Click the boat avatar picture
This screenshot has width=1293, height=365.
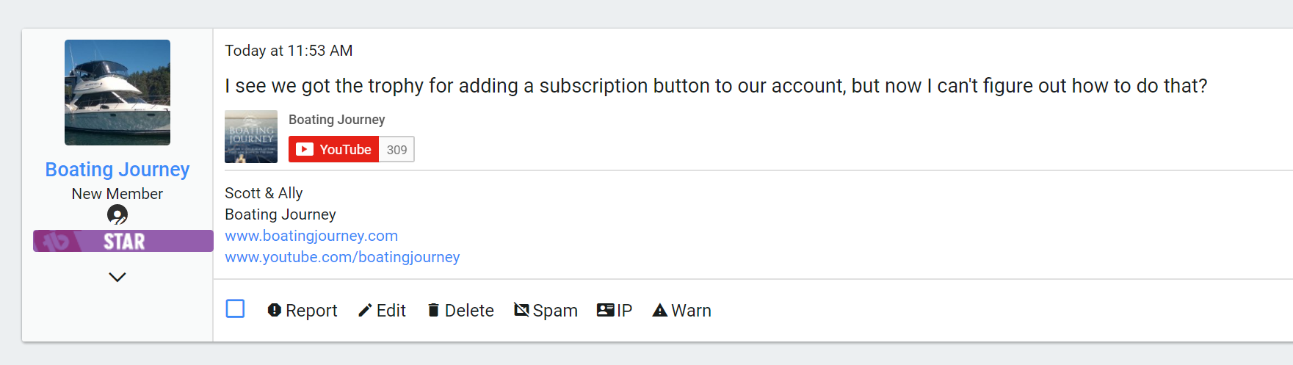tap(117, 93)
